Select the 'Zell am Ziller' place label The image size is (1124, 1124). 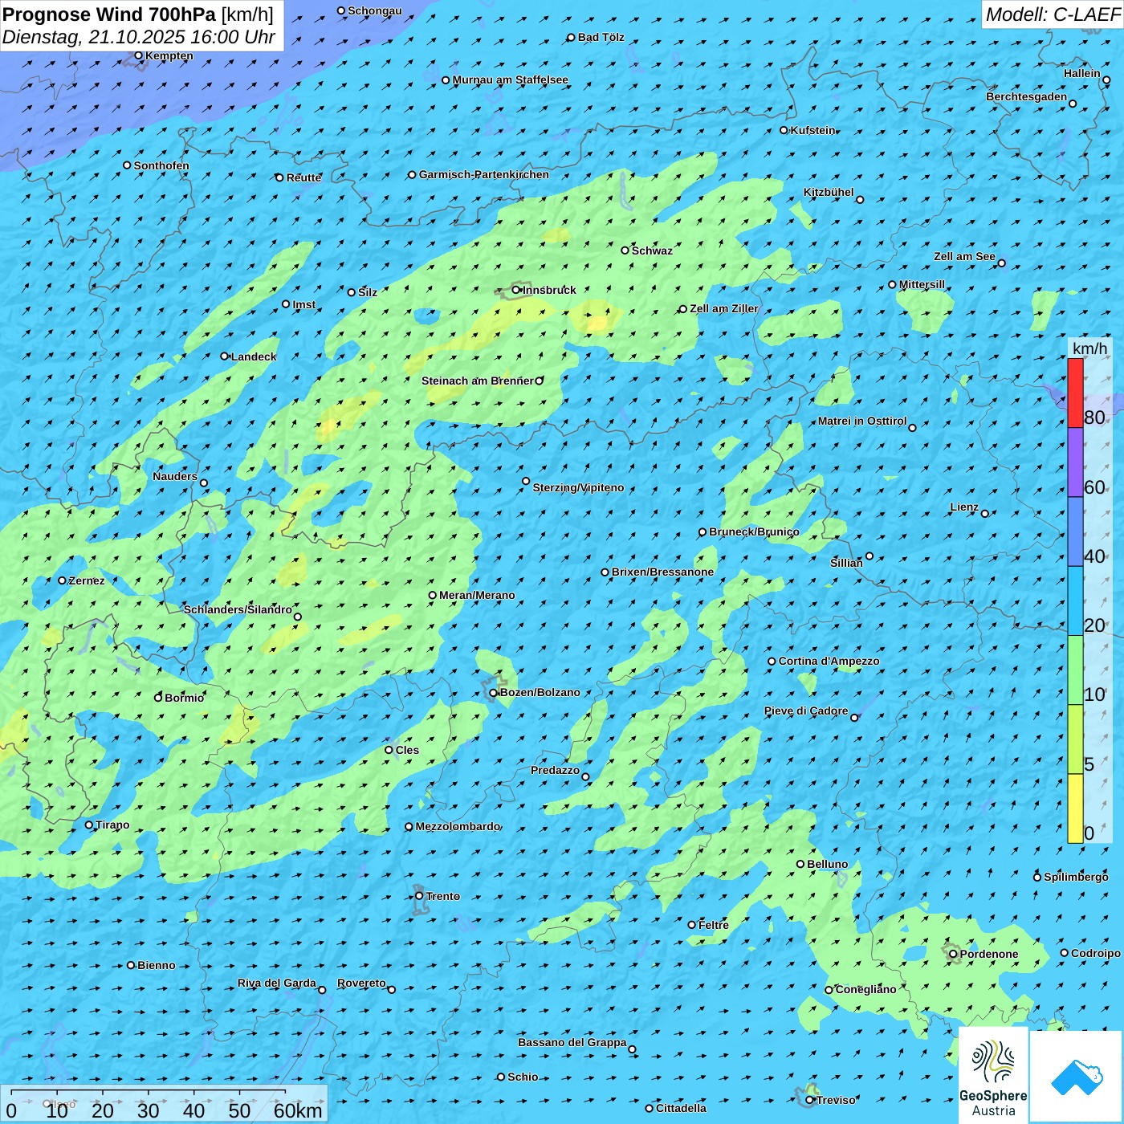[723, 309]
